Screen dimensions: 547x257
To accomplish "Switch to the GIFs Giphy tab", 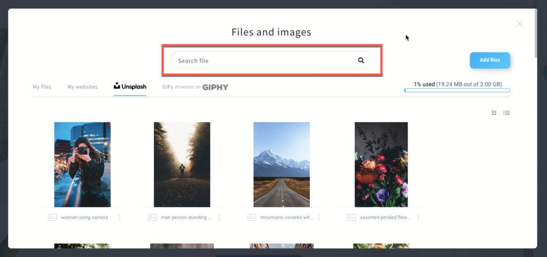I will click(195, 87).
